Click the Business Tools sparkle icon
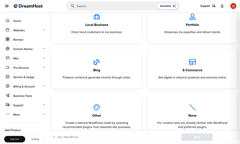Image resolution: width=240 pixels, height=144 pixels. coord(7,95)
